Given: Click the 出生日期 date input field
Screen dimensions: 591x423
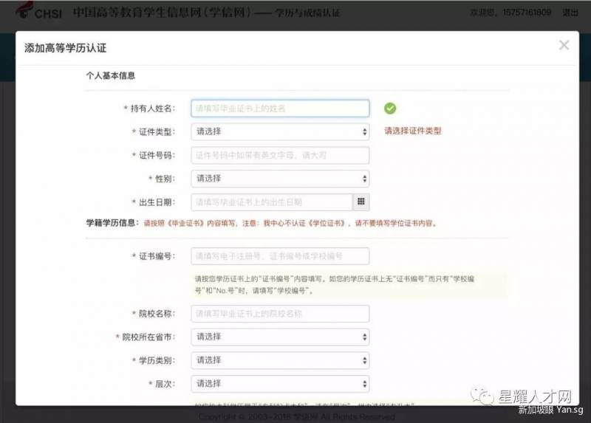Looking at the screenshot, I should pyautogui.click(x=271, y=202).
